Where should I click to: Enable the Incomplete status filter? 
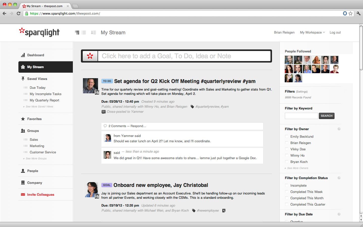click(287, 185)
